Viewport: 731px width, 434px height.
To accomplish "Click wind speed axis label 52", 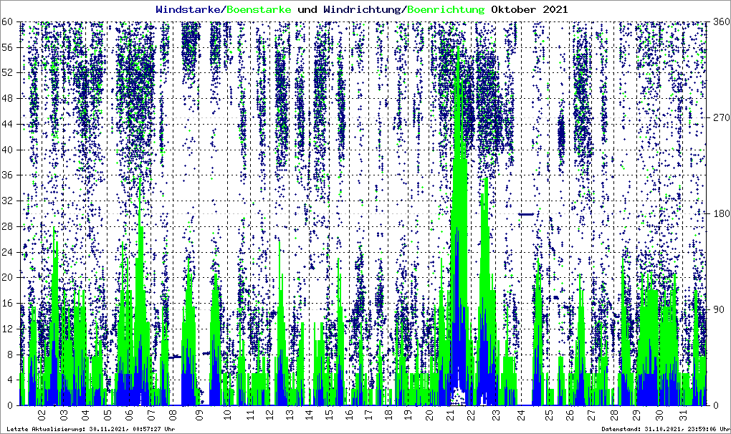I will (x=7, y=73).
